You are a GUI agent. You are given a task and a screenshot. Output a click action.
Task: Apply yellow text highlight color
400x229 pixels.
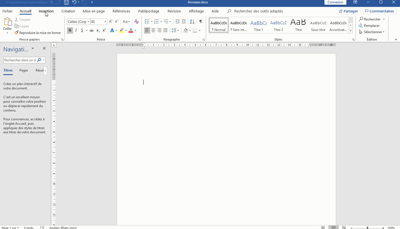(121, 30)
